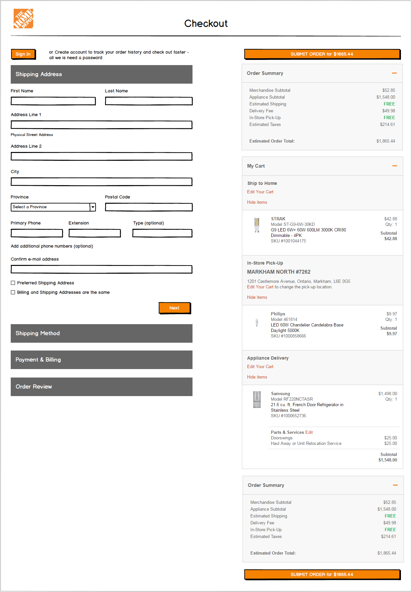Click Edit Your Cart under Appliance Delivery
Image resolution: width=412 pixels, height=592 pixels.
pyautogui.click(x=260, y=366)
